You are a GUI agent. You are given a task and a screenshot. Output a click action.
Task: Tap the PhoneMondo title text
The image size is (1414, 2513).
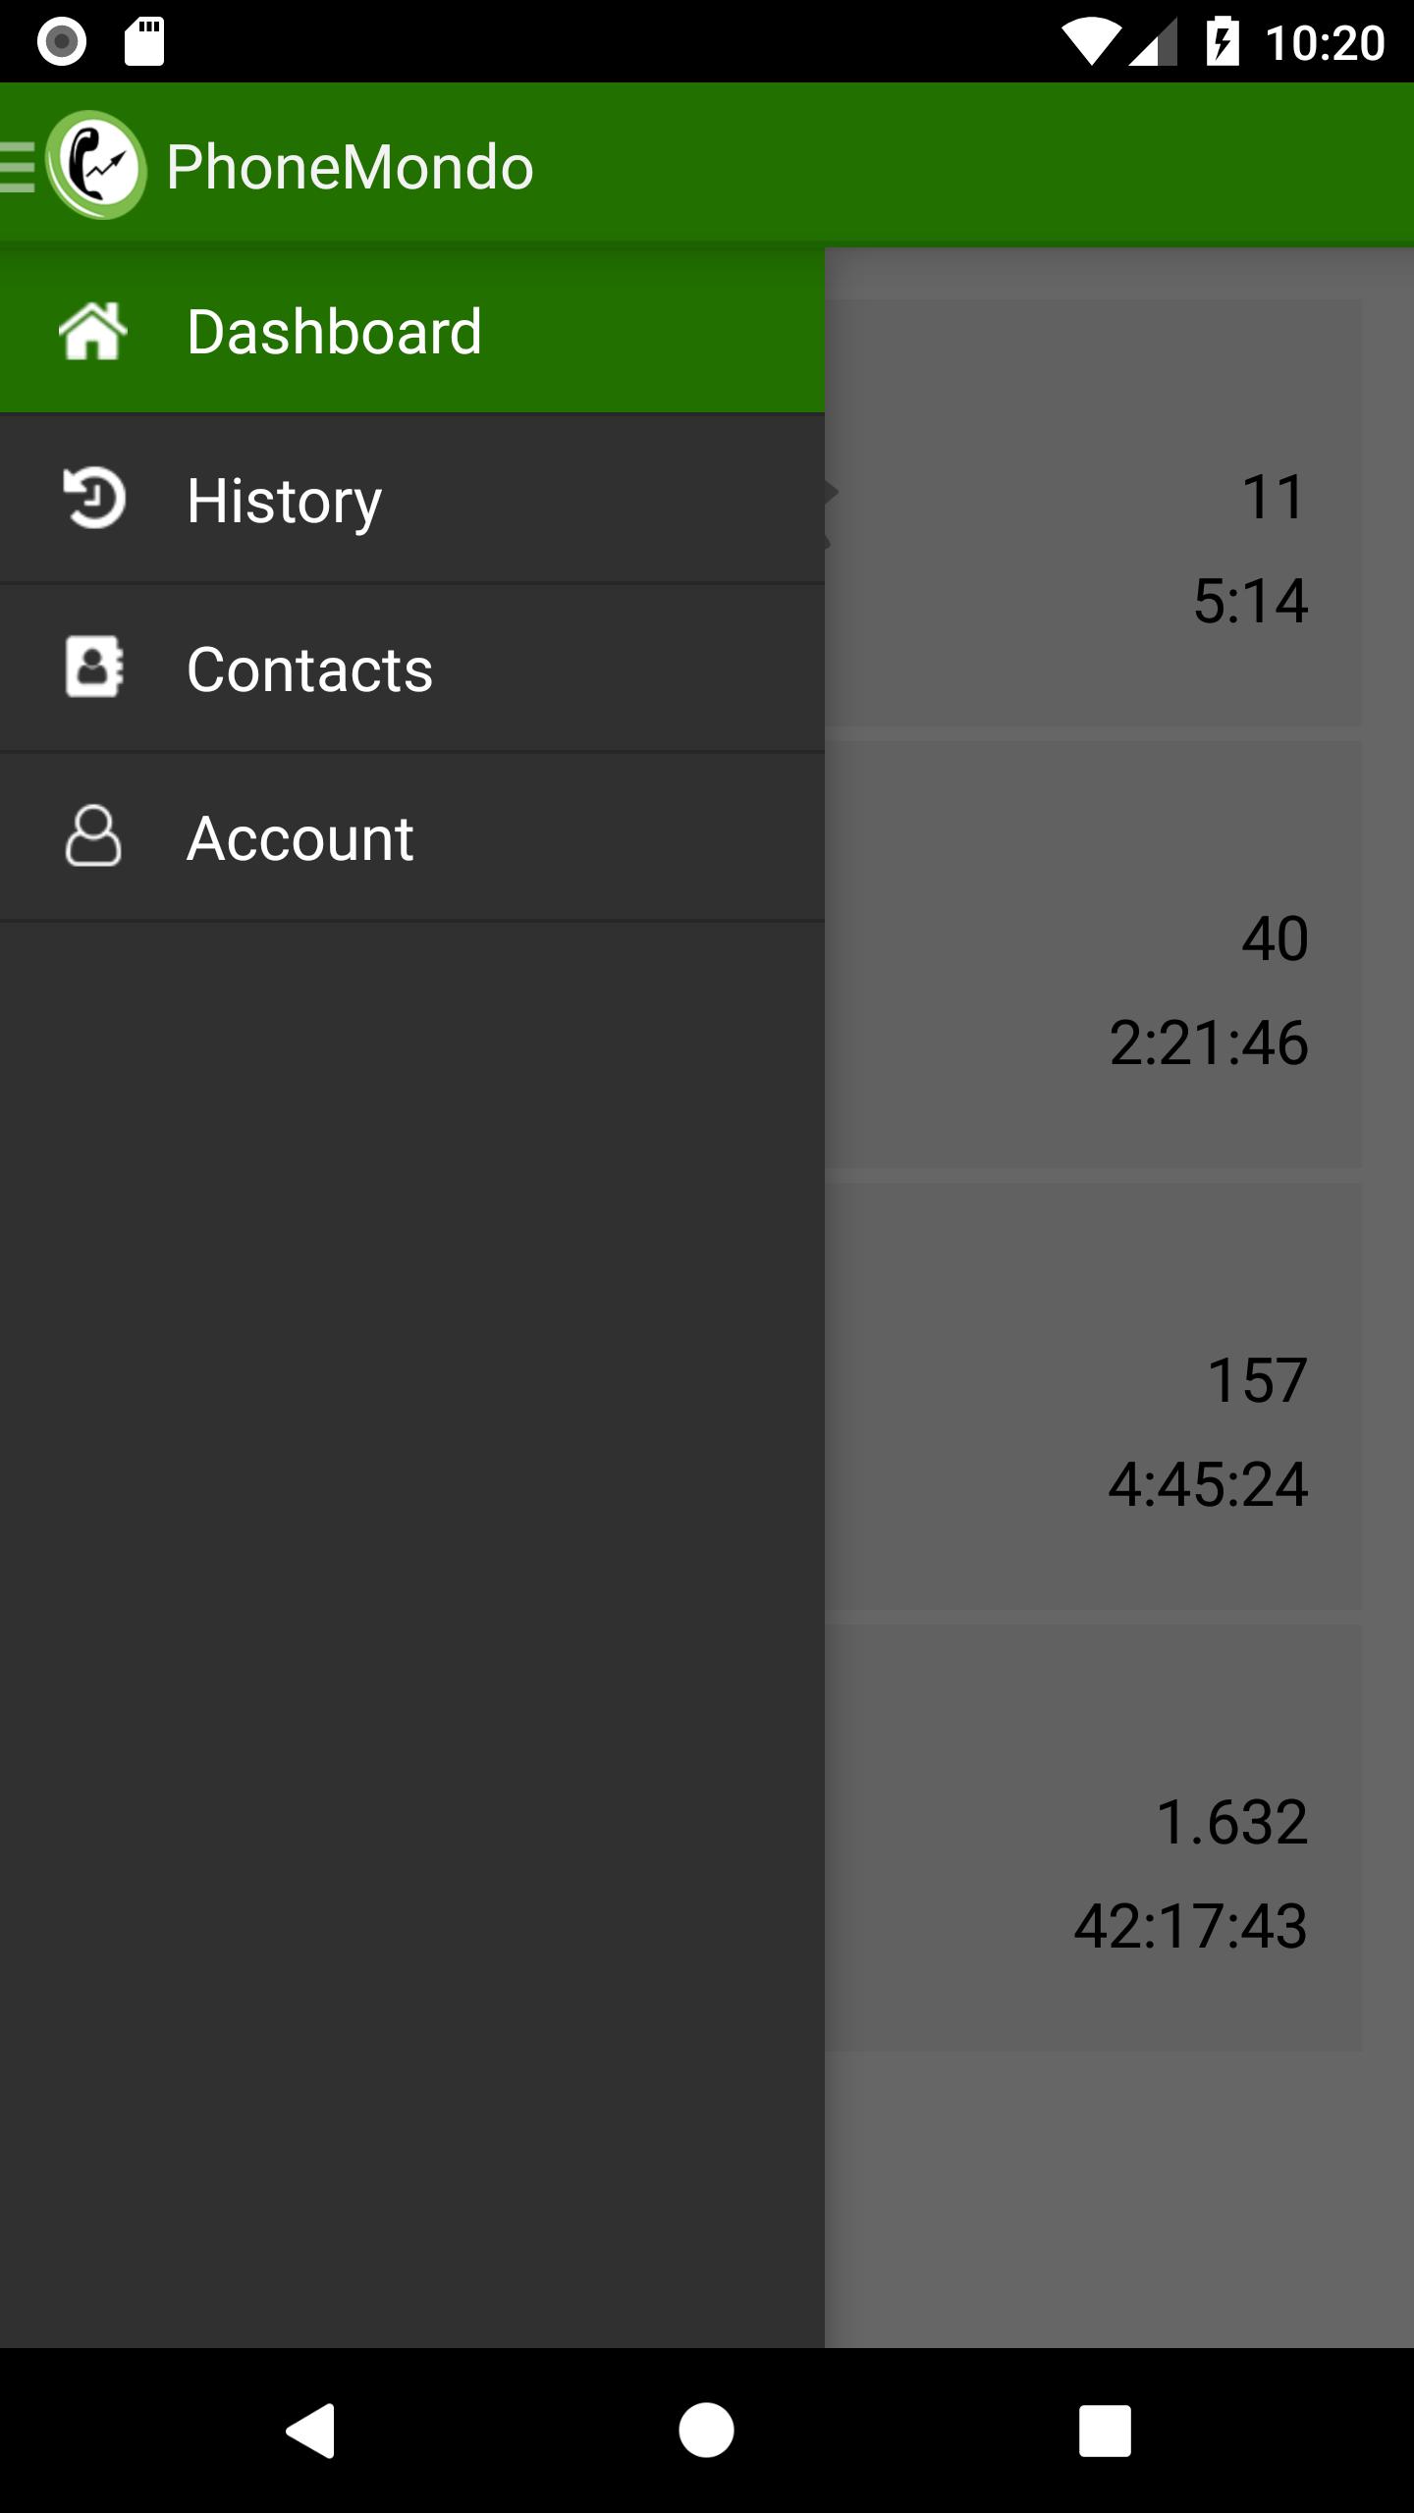coord(350,167)
